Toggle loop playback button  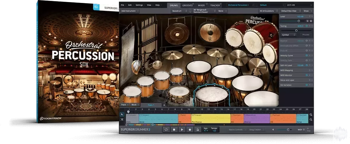click(x=166, y=129)
